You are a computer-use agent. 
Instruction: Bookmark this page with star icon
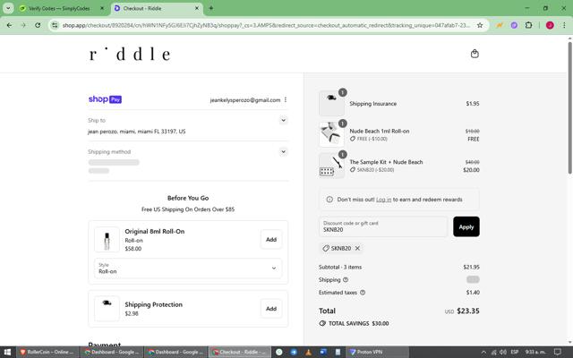coord(480,25)
